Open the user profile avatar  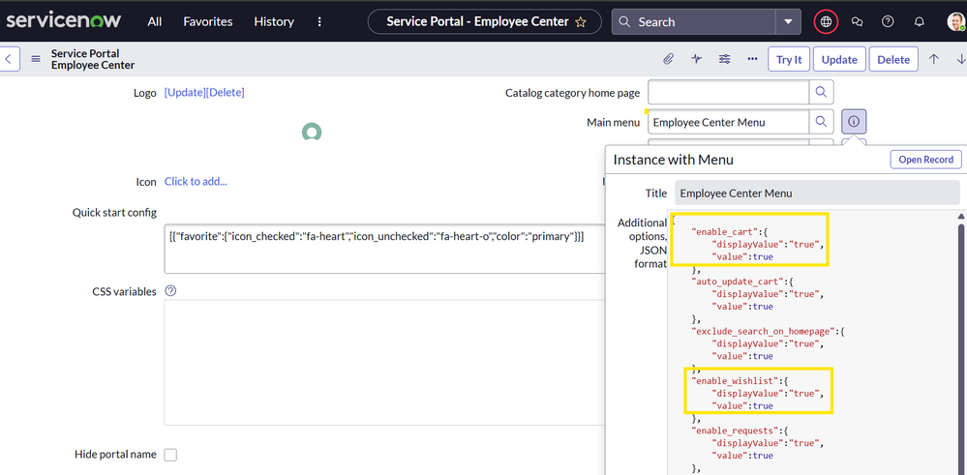[x=956, y=21]
